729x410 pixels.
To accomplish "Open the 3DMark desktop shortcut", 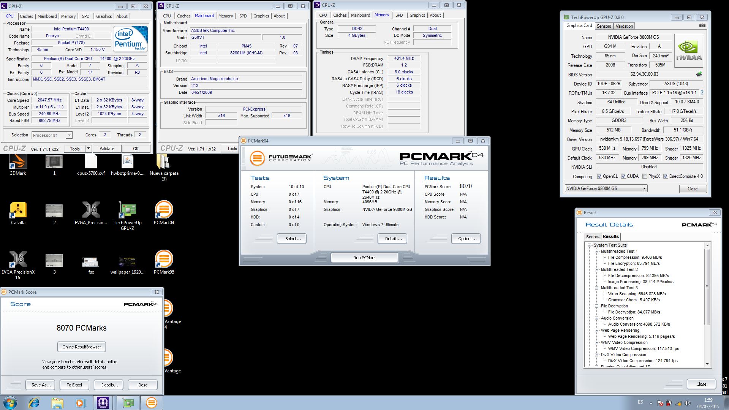I will tap(18, 164).
